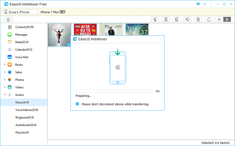Image resolution: width=235 pixels, height=146 pixels.
Task: Select Playlists(4) entry
Action: click(x=22, y=133)
